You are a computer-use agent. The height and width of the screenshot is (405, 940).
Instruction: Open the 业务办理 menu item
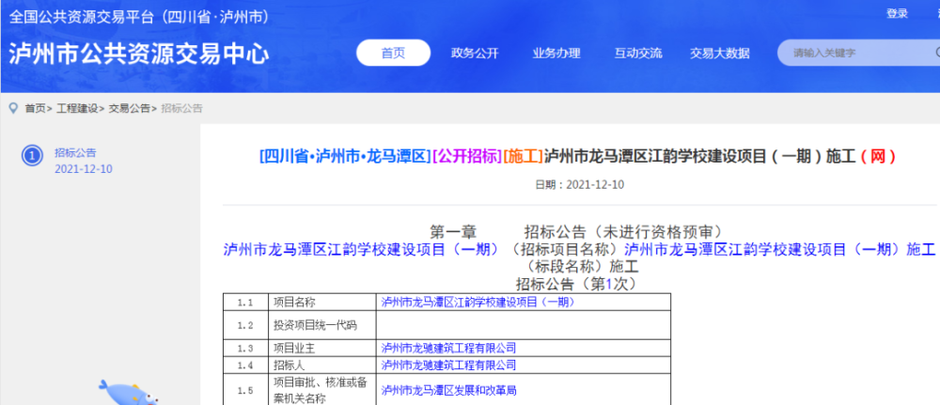click(x=556, y=53)
